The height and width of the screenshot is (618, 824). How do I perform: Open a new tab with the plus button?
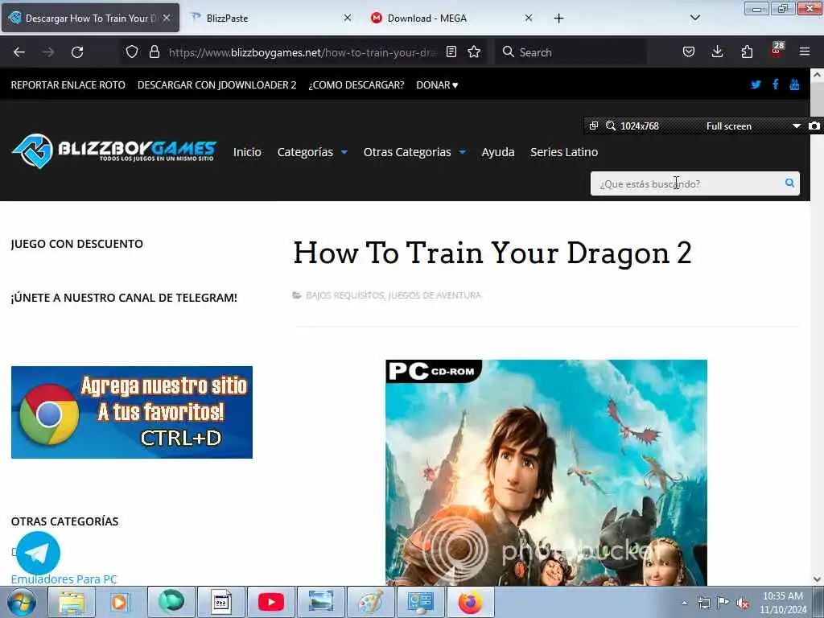558,19
